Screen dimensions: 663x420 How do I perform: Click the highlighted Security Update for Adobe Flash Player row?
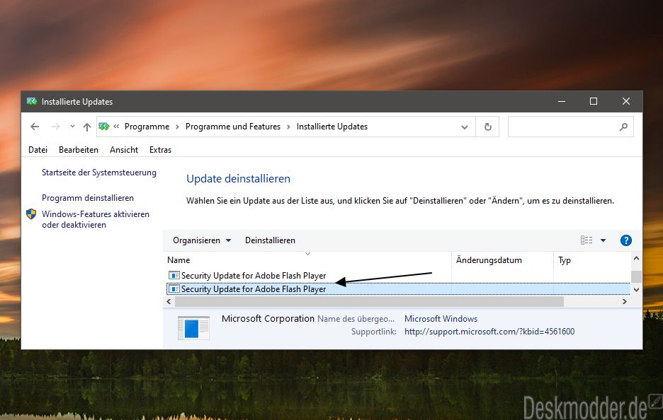(398, 289)
